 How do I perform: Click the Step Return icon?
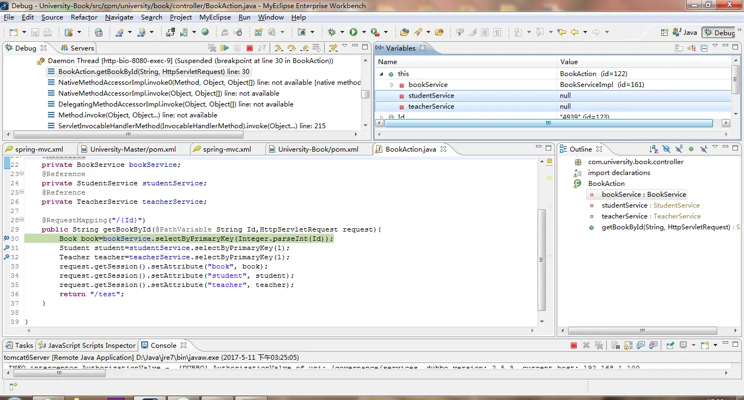[x=304, y=48]
